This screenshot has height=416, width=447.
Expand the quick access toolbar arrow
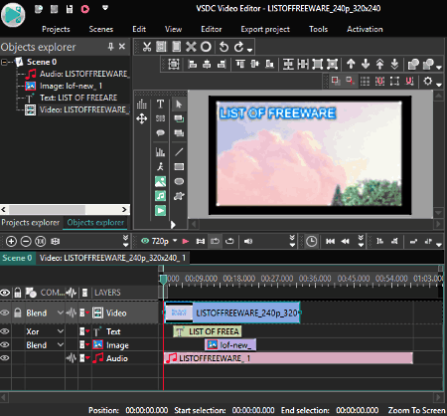point(105,8)
